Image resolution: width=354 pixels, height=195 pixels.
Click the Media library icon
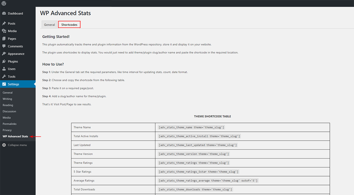(4, 31)
